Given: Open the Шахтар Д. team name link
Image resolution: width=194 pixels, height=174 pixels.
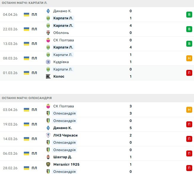Looking at the screenshot, I should (x=62, y=157).
